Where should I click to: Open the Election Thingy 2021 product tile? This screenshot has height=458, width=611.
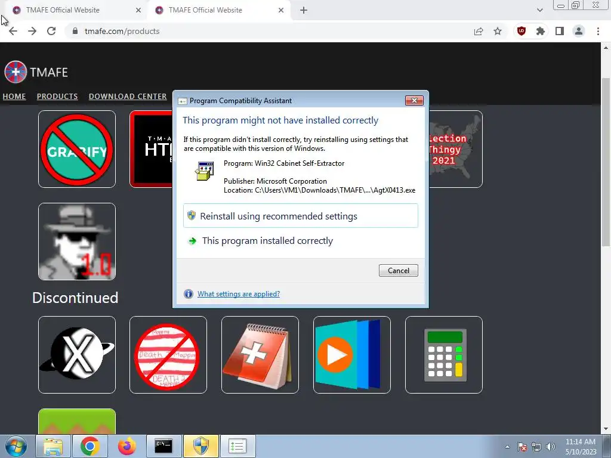tap(455, 149)
